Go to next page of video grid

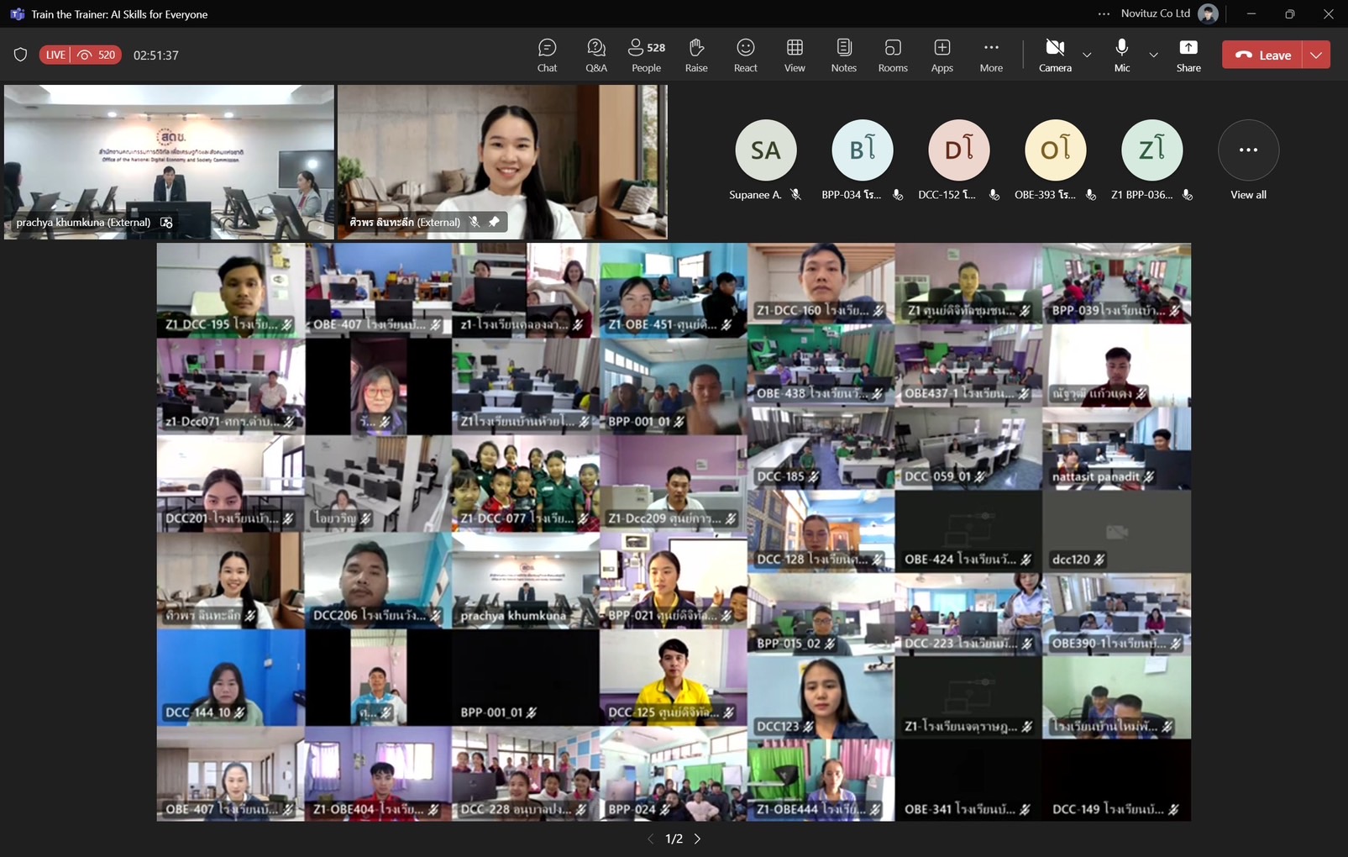coord(697,839)
